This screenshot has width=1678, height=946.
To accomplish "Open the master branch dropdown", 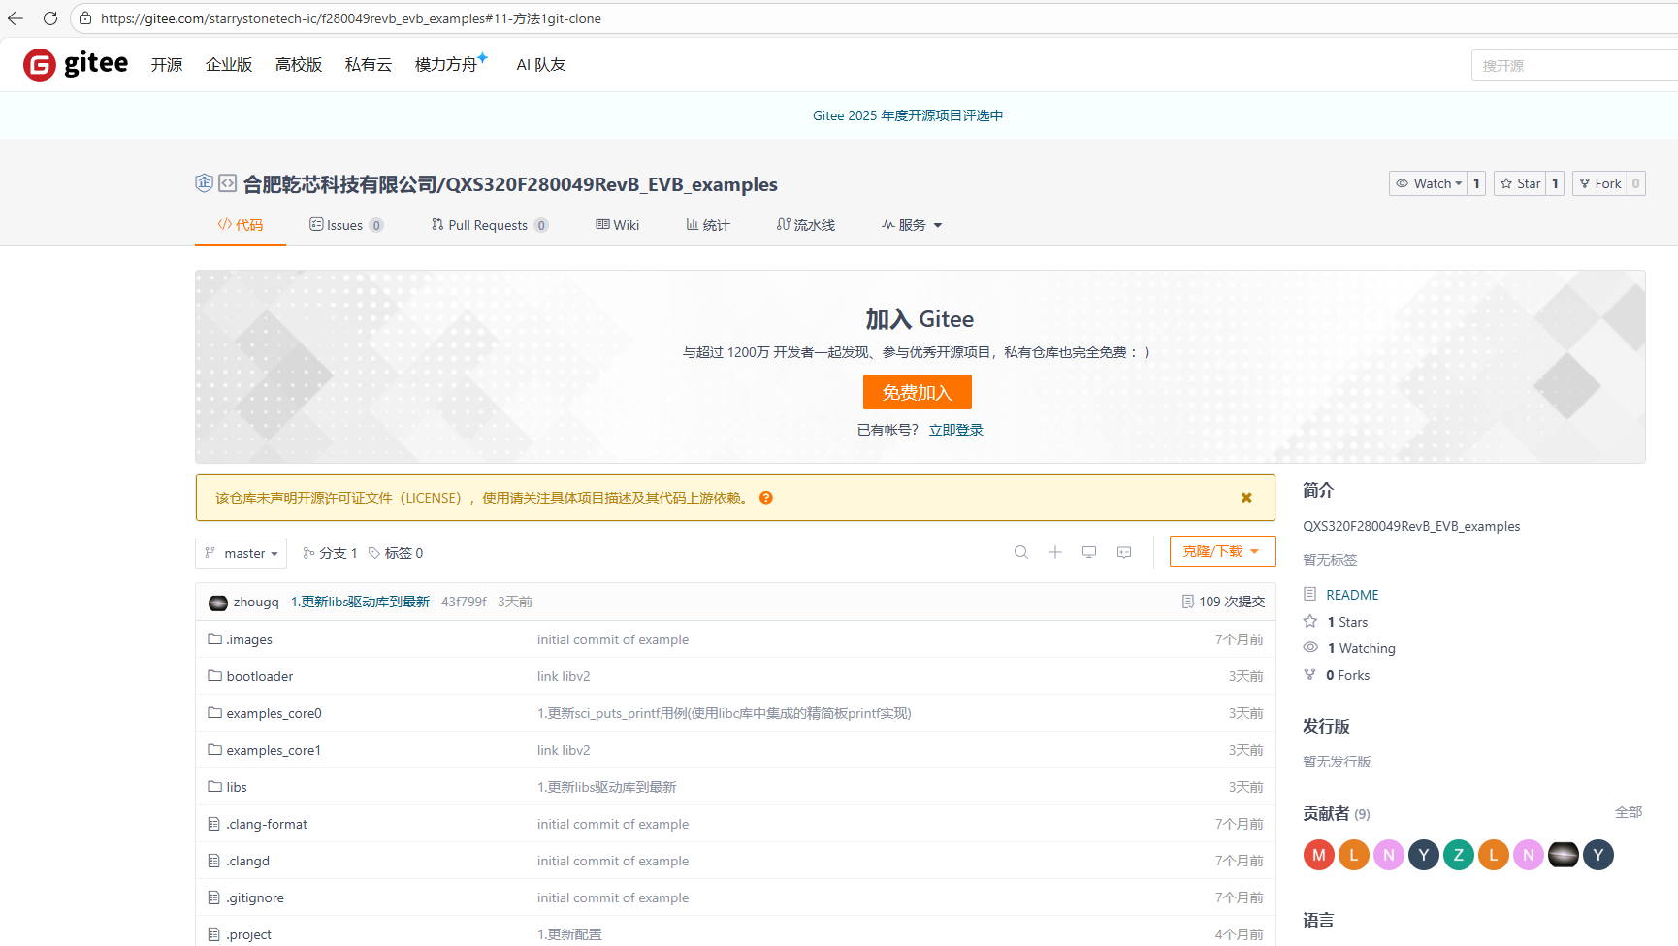I will coord(242,553).
